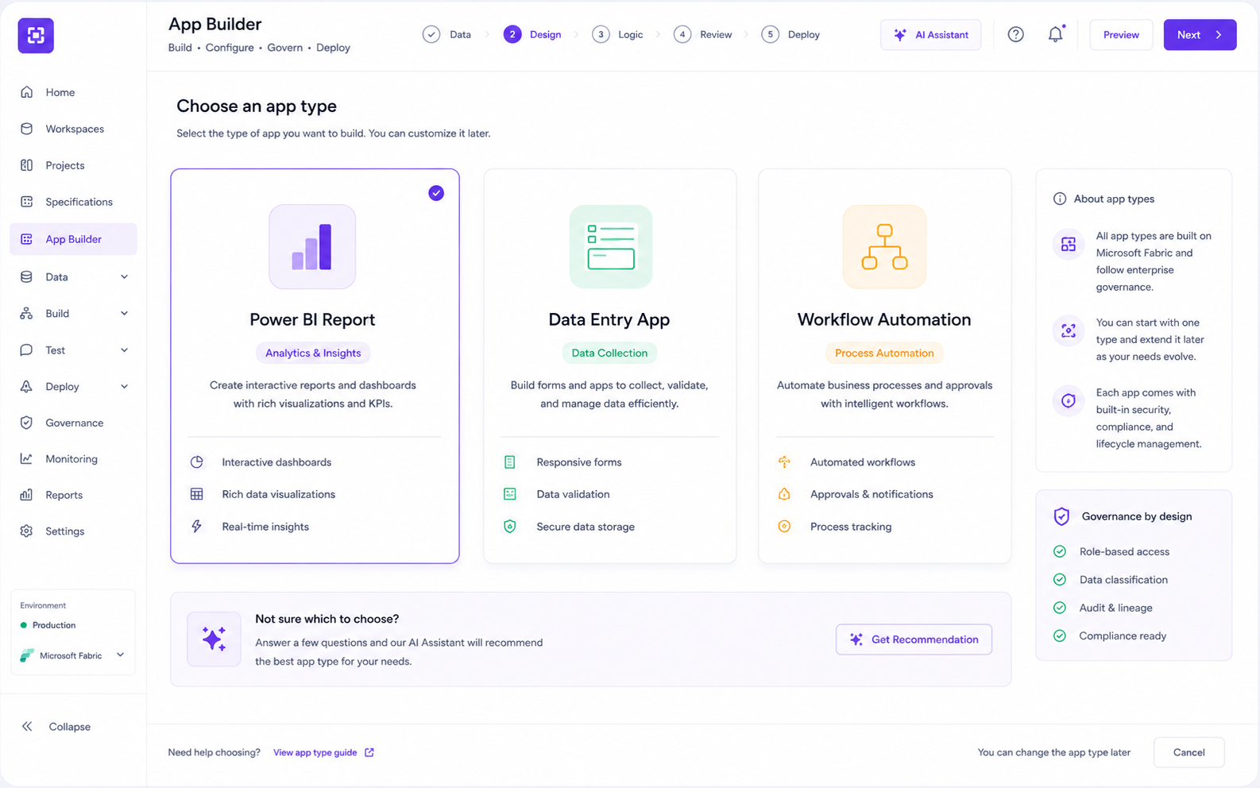Click the info icon next to About app types
The height and width of the screenshot is (788, 1260).
click(1059, 199)
